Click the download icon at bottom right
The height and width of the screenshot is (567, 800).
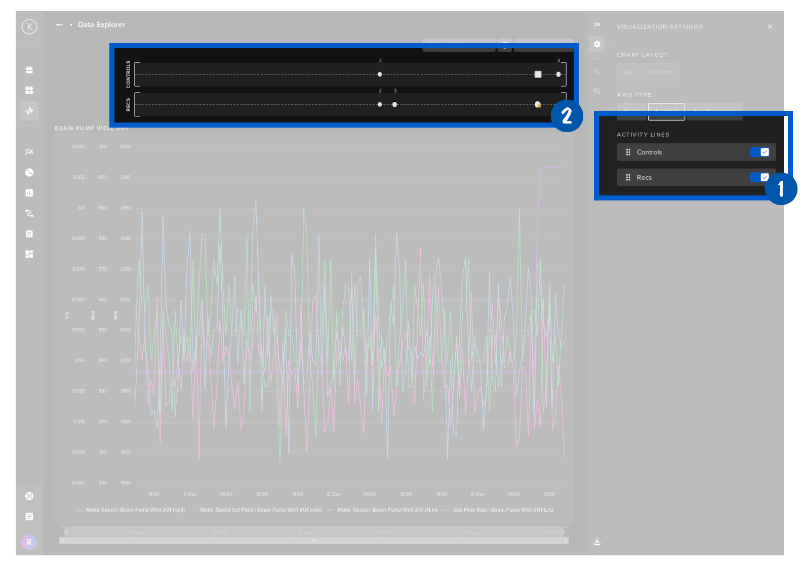point(597,542)
